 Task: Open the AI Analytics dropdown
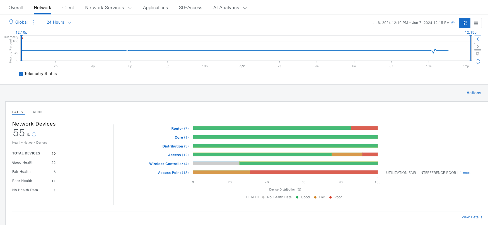pos(230,8)
